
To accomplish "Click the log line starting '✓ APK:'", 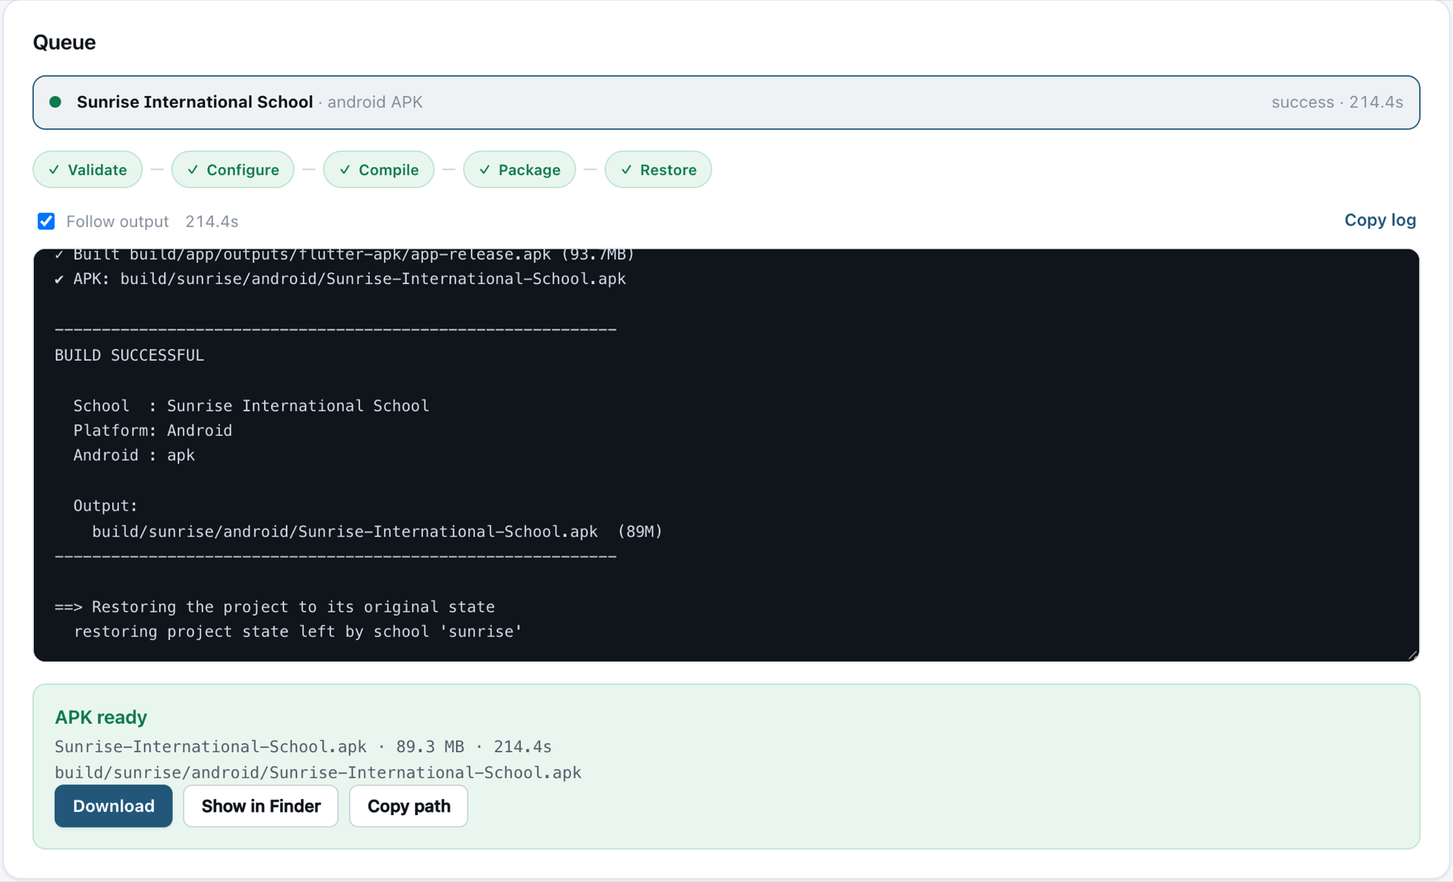I will [x=341, y=279].
